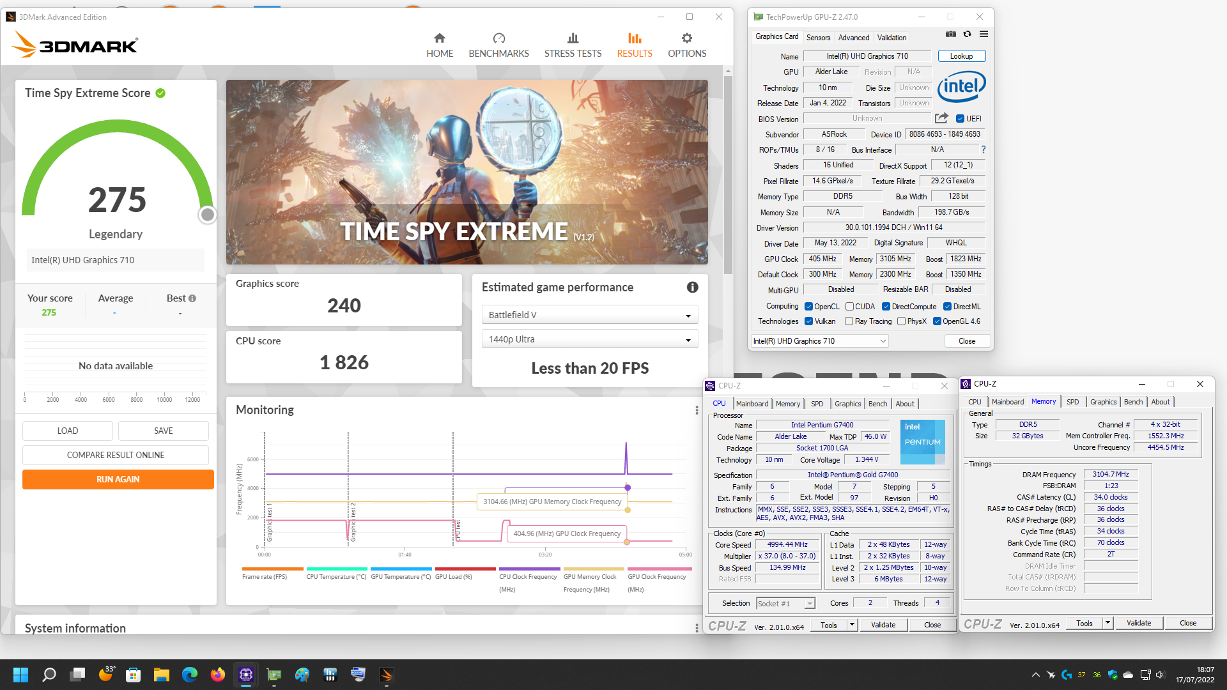The height and width of the screenshot is (690, 1227).
Task: Click the LOAD button in 3DMark
Action: [x=68, y=431]
